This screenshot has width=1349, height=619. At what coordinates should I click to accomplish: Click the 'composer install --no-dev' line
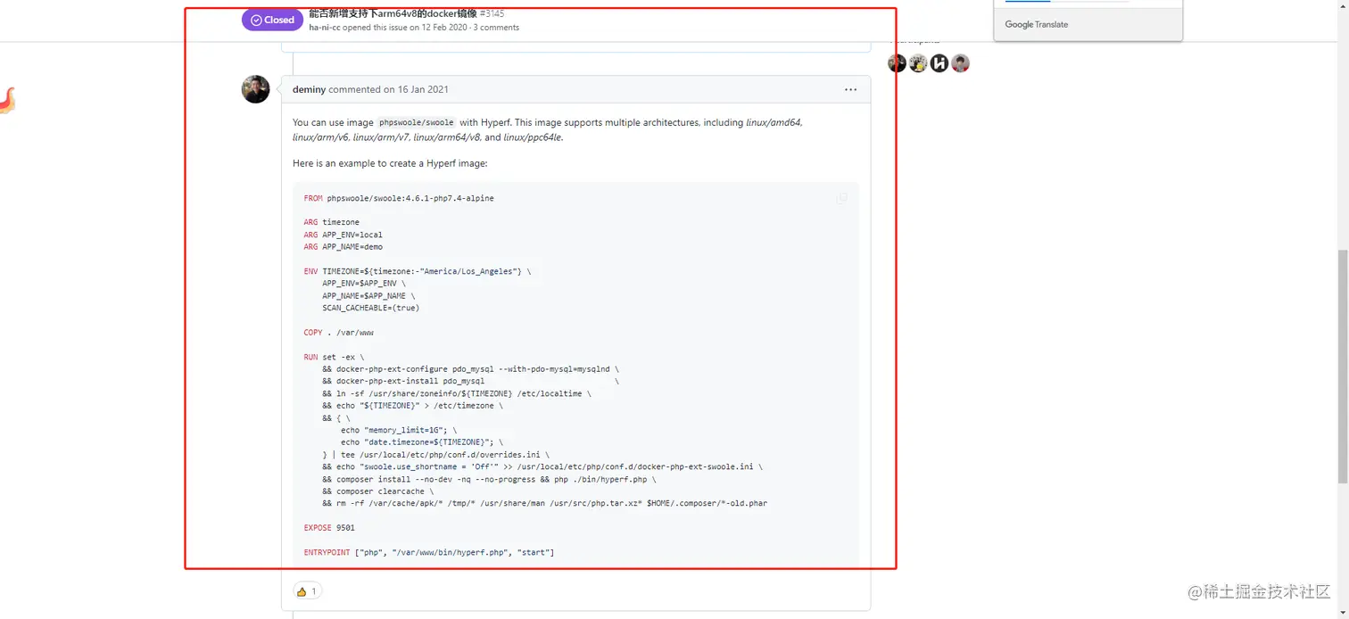489,479
